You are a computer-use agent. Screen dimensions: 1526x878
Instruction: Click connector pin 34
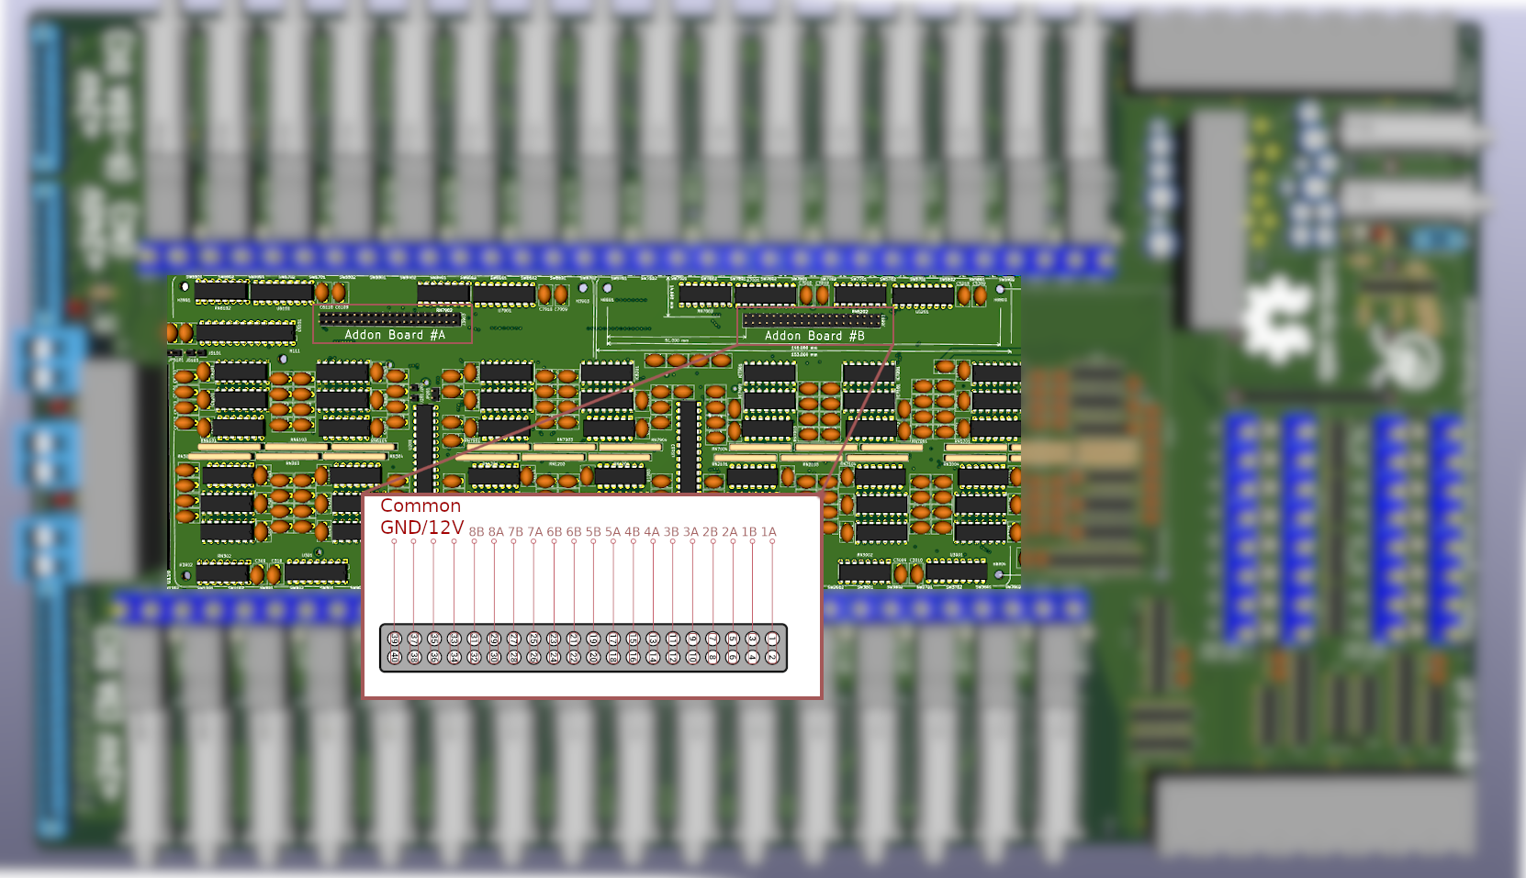[454, 657]
